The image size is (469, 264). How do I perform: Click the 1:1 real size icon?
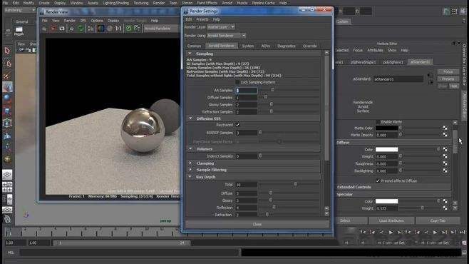(x=119, y=29)
